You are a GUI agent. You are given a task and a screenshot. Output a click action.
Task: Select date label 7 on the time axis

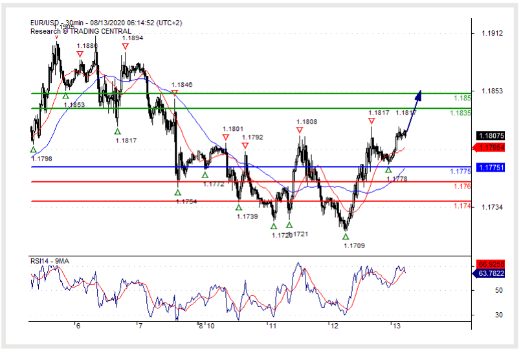point(140,326)
